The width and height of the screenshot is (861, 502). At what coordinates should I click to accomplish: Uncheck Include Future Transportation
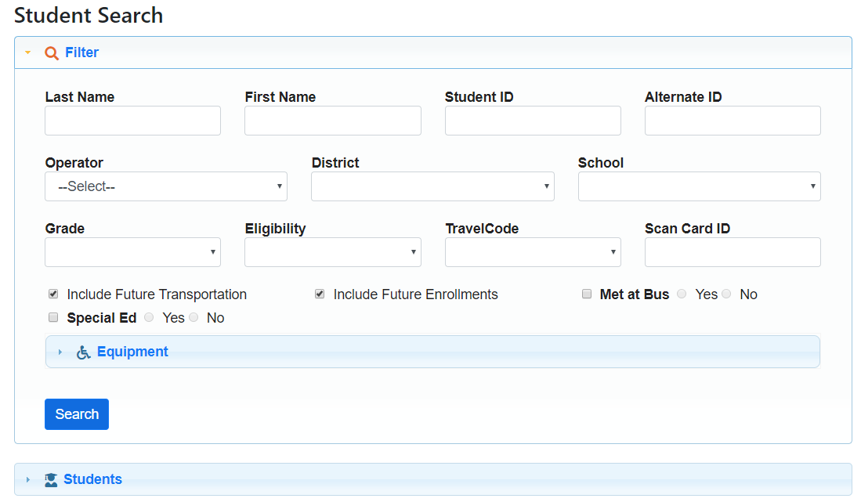pos(53,294)
